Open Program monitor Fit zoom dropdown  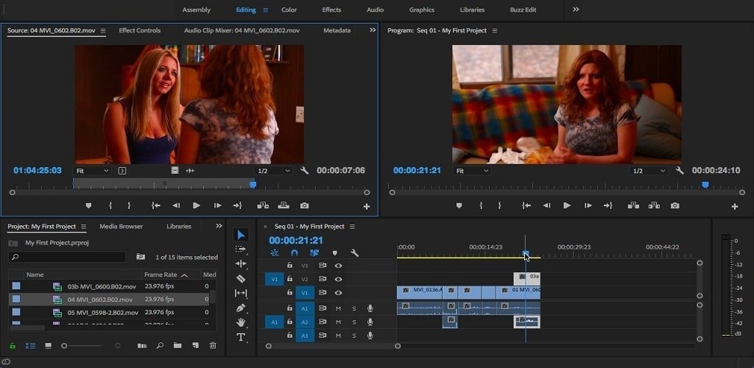[x=472, y=171]
